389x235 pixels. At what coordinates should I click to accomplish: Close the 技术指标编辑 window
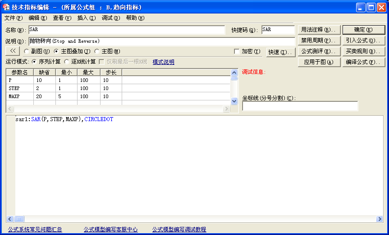(x=381, y=8)
